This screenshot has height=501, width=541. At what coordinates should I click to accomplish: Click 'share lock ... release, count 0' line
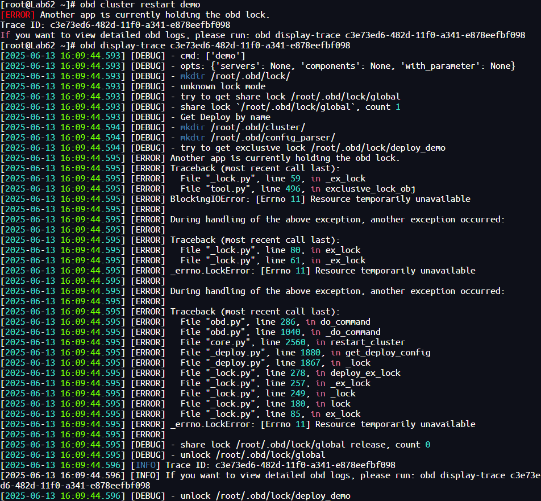coord(305,445)
